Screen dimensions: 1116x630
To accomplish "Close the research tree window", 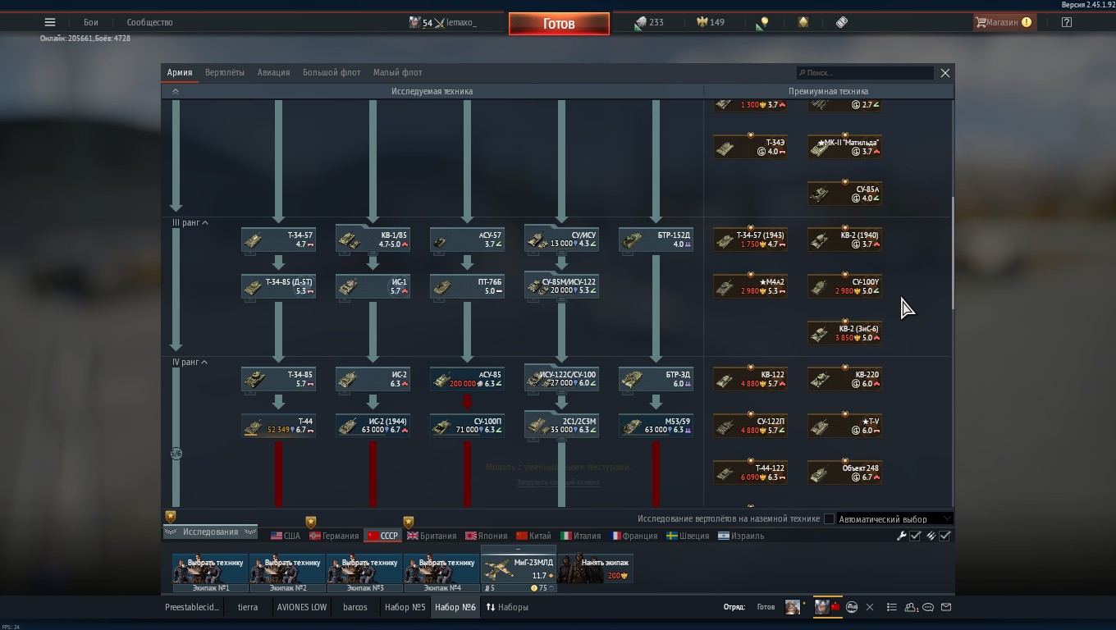I will [945, 73].
